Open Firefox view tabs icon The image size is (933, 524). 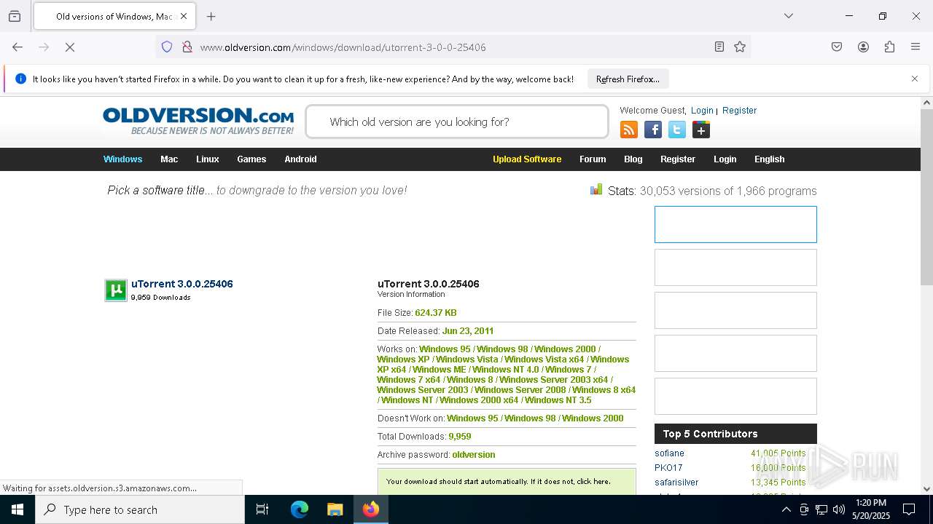tap(15, 16)
